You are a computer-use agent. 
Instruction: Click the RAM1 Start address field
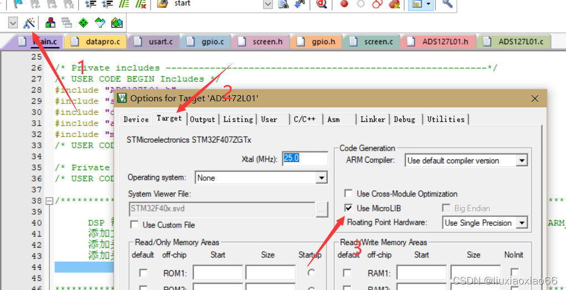422,273
